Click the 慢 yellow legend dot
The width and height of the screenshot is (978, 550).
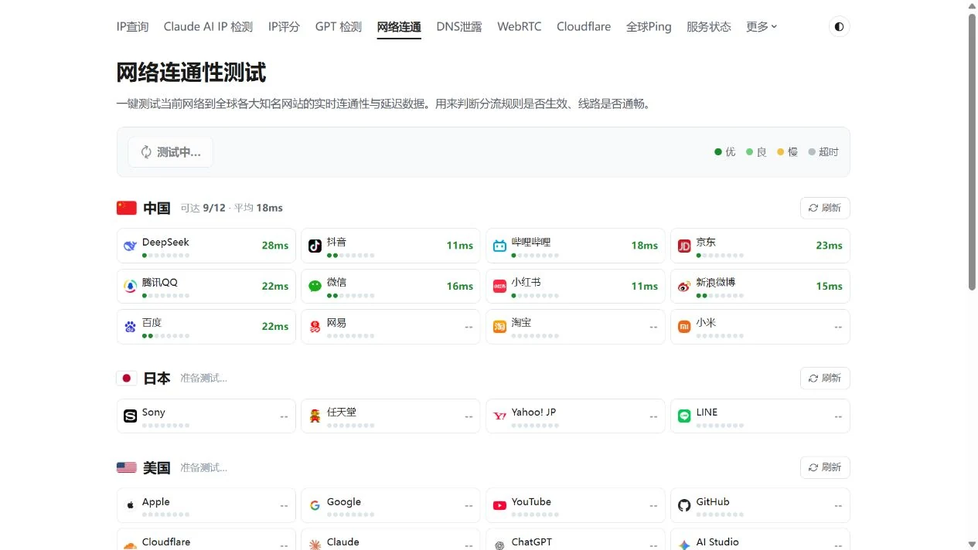coord(781,152)
